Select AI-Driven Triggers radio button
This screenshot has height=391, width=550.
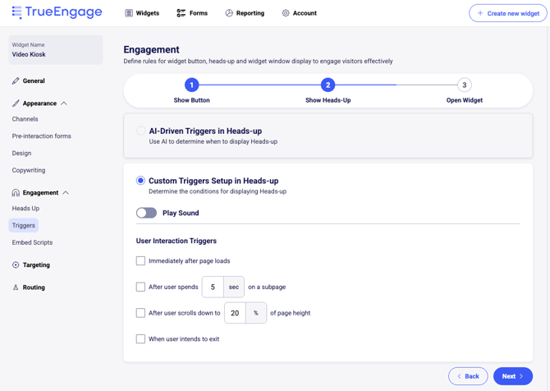point(141,131)
